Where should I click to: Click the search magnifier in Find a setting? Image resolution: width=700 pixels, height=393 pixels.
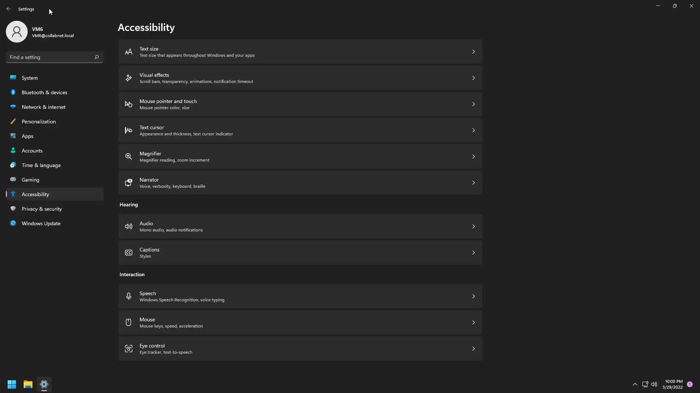[97, 57]
